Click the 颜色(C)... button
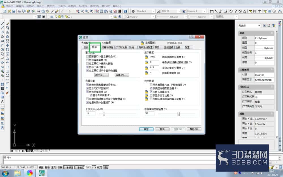Screen dimensions: 283x177 coord(101,75)
